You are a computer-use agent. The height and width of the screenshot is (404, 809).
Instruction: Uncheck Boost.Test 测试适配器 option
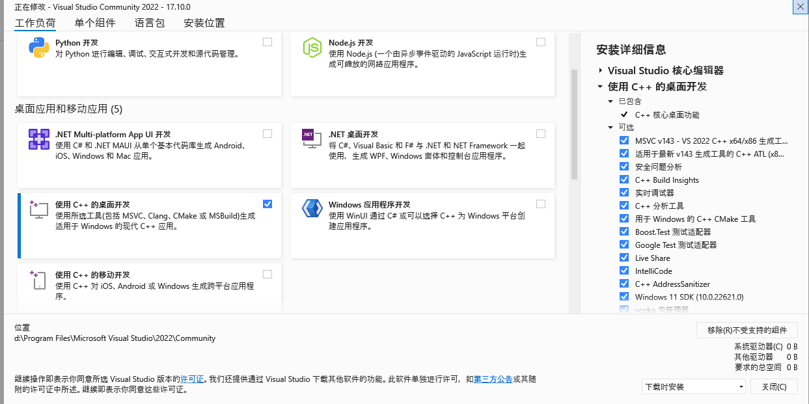[624, 232]
